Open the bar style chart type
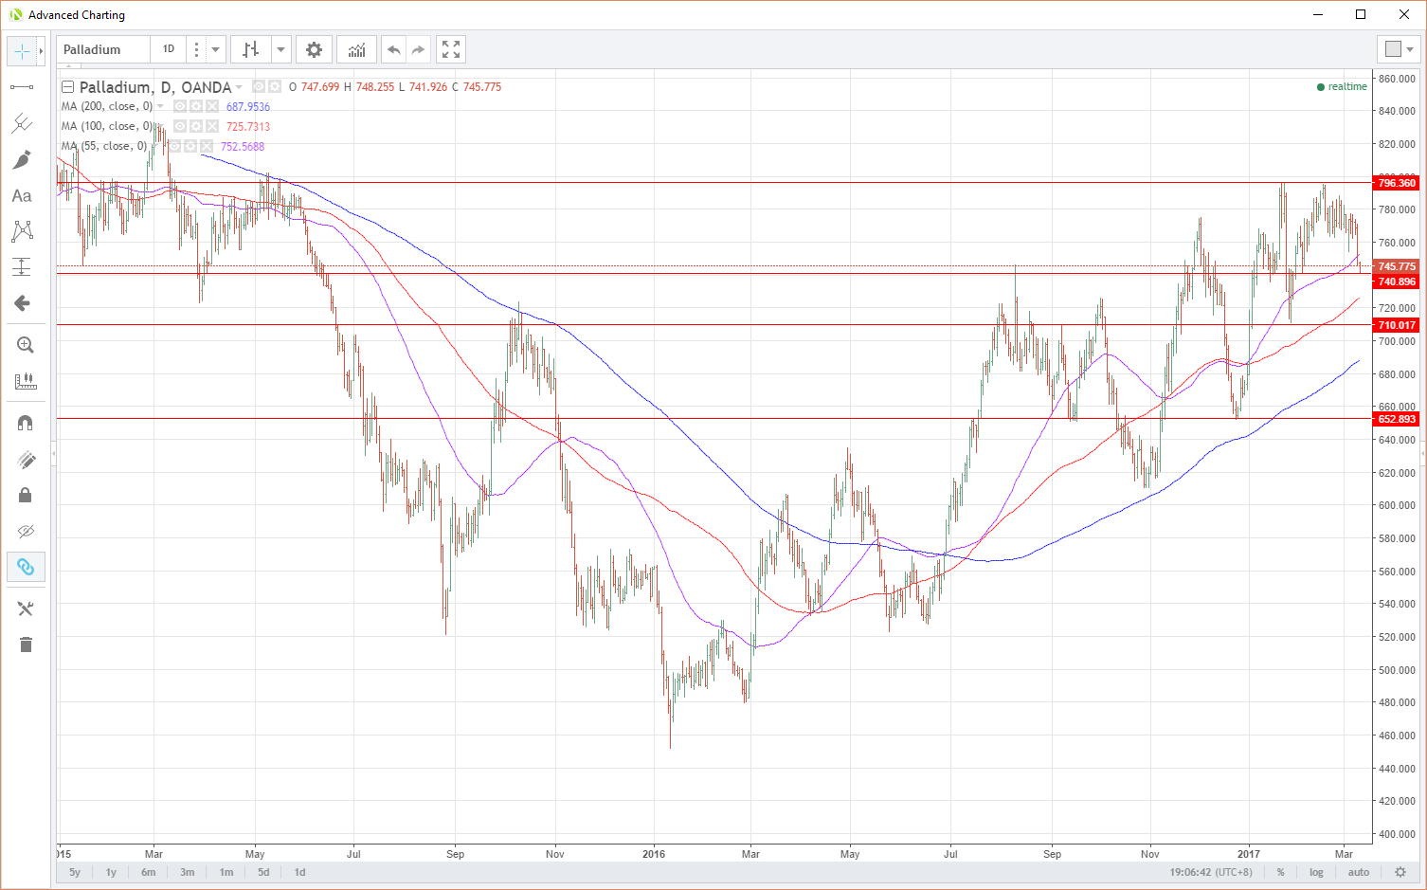The image size is (1427, 890). 251,49
